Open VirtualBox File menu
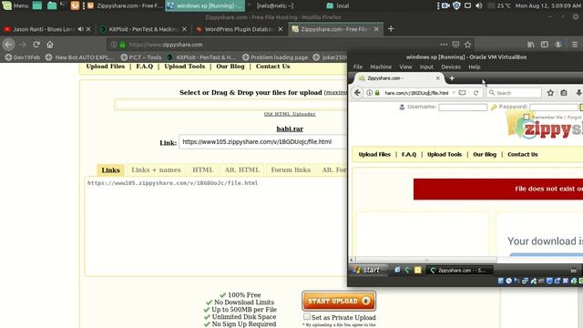This screenshot has height=328, width=583. pyautogui.click(x=358, y=67)
